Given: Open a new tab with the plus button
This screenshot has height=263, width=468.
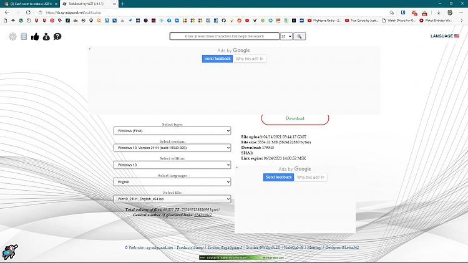Looking at the screenshot, I should point(123,4).
